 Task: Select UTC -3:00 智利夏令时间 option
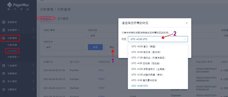(158, 80)
